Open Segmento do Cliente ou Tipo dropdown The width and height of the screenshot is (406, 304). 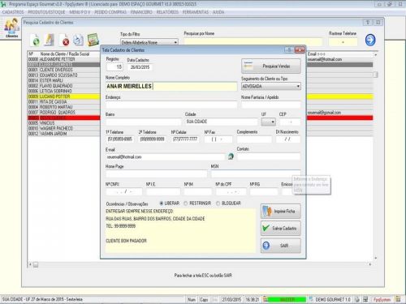(298, 86)
